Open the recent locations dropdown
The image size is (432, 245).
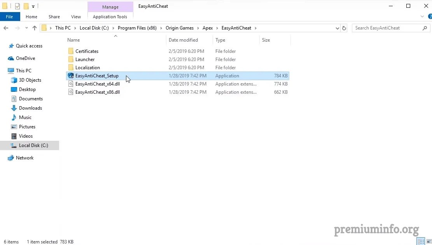click(26, 28)
